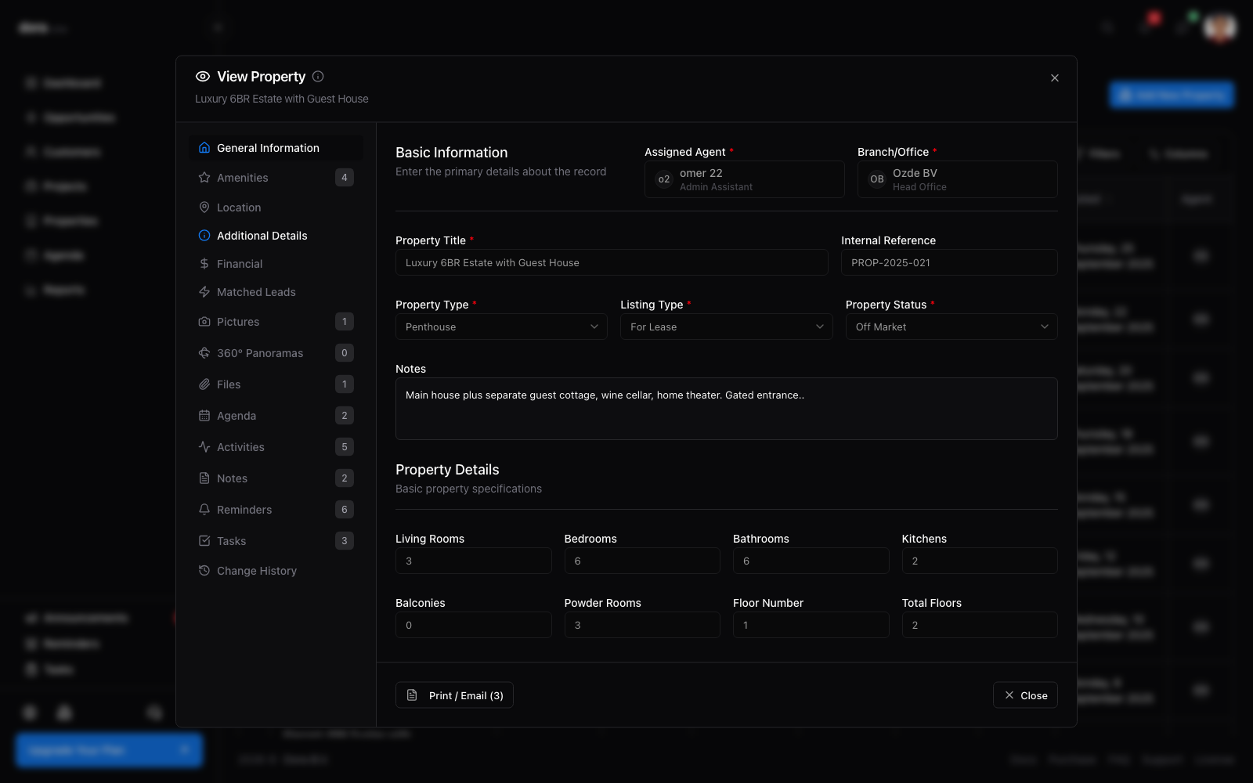The image size is (1253, 783).
Task: Click the Matched Leads lightning icon
Action: 204,292
